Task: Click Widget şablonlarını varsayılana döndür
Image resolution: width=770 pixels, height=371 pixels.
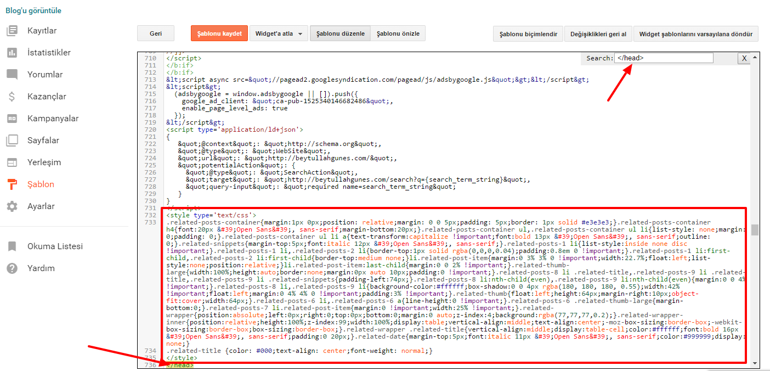Action: (x=696, y=34)
